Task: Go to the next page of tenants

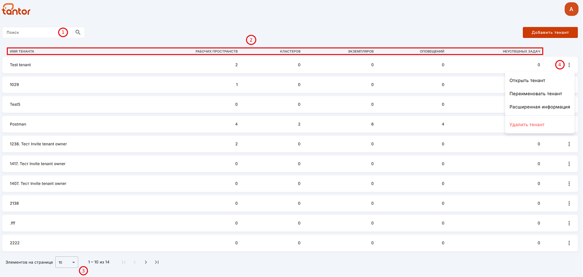Action: [146, 262]
